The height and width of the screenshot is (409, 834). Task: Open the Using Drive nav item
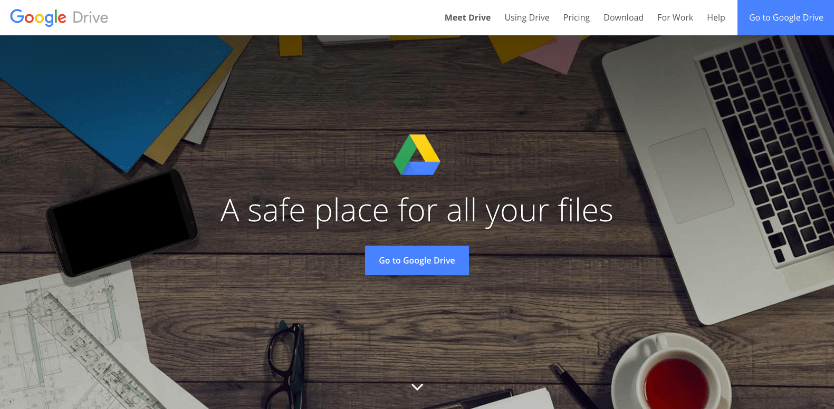527,17
